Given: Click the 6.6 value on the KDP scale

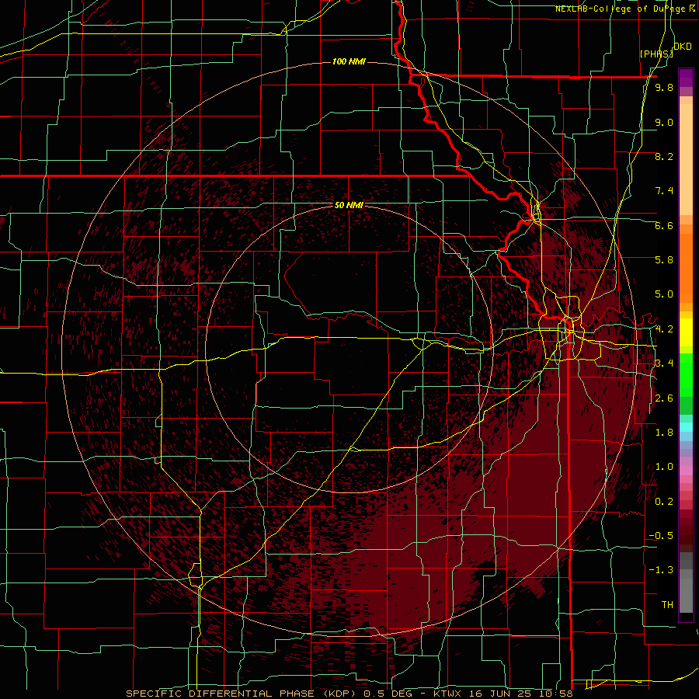Looking at the screenshot, I should pos(664,225).
